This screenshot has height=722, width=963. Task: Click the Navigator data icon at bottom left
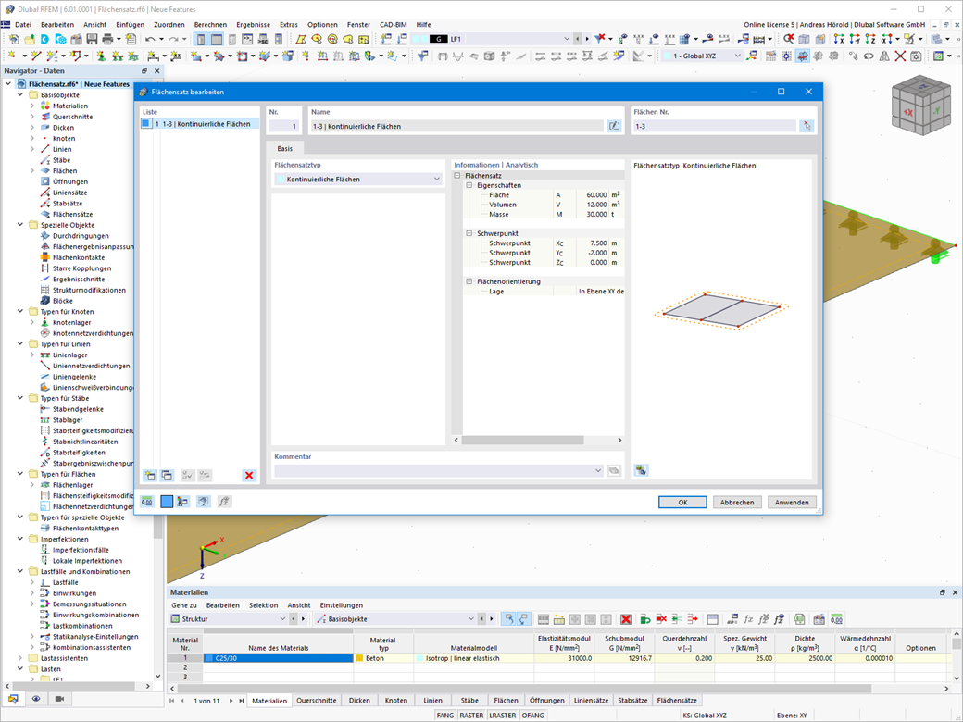13,699
